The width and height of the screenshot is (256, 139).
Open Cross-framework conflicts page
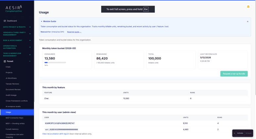17,101
